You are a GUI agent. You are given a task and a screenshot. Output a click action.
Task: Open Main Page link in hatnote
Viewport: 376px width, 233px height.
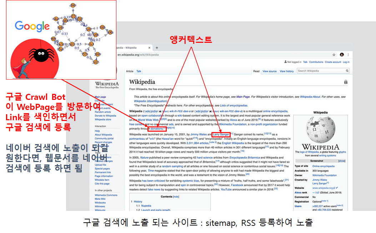[243, 97]
